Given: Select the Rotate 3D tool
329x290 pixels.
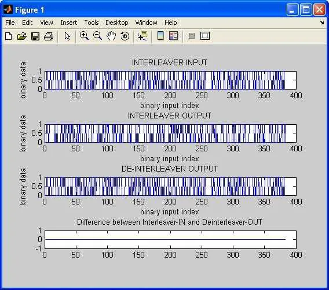Looking at the screenshot, I should click(x=125, y=36).
